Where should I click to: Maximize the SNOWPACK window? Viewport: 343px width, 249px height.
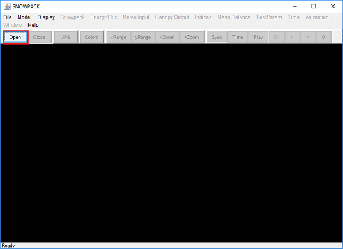pos(314,6)
